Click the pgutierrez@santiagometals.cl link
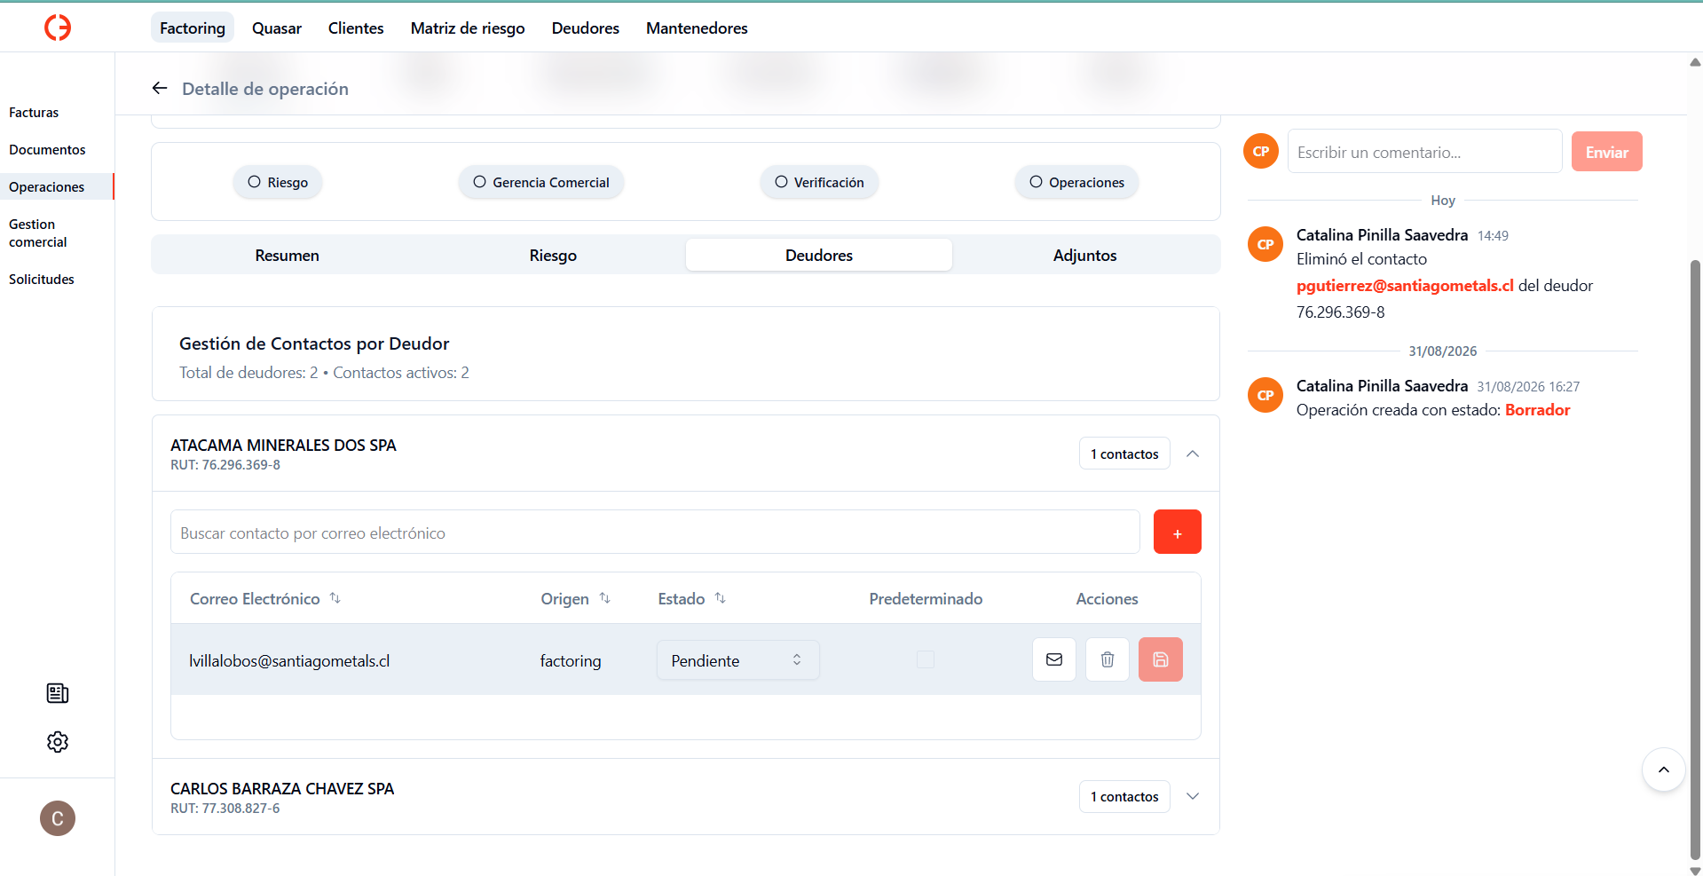Image resolution: width=1703 pixels, height=876 pixels. (1405, 286)
